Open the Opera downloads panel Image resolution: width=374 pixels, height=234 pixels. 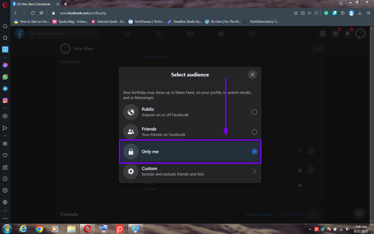point(360,13)
